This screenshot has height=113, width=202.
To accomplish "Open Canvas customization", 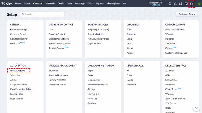I will pos(169,48).
